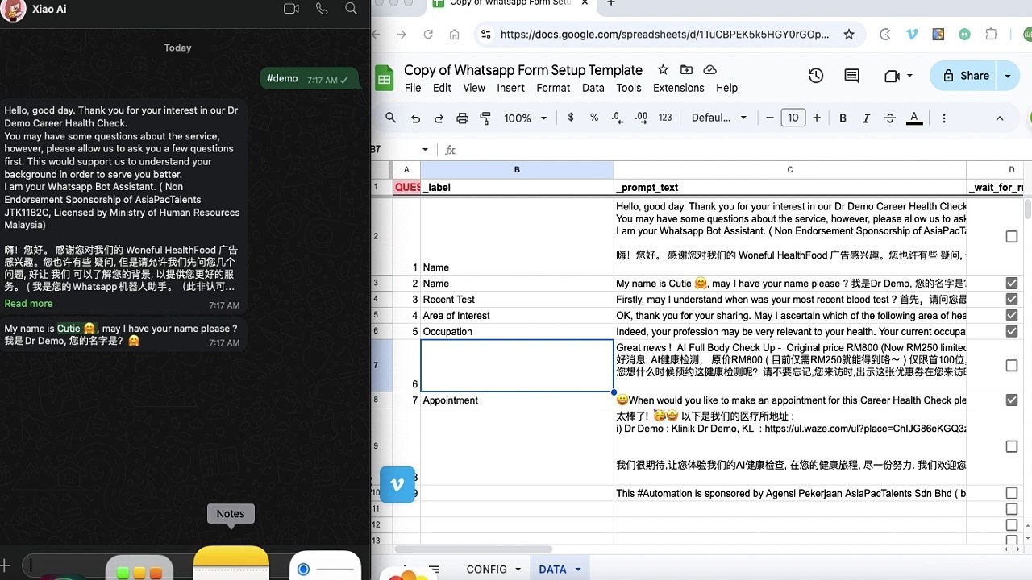Apply bold formatting
This screenshot has height=580, width=1032.
[x=843, y=118]
